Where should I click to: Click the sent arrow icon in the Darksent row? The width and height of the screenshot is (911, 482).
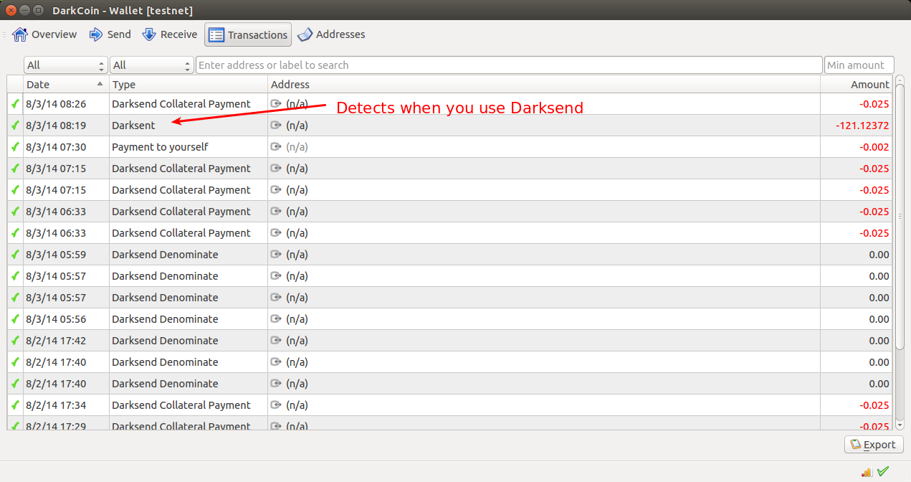click(x=276, y=126)
